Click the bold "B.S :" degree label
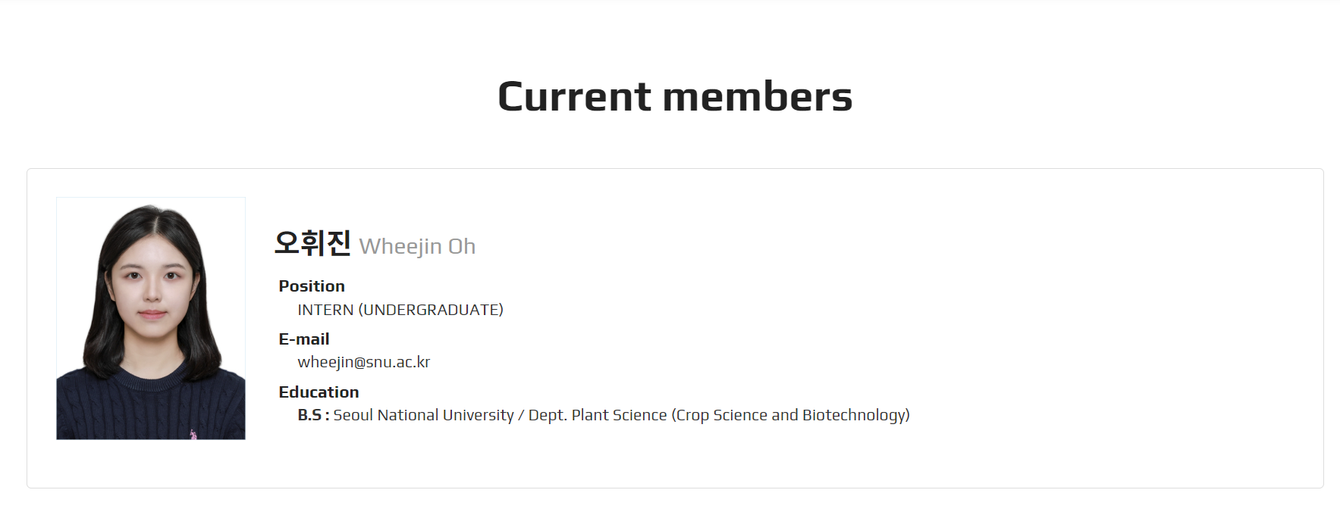Viewport: 1340px width, 515px height. point(313,415)
